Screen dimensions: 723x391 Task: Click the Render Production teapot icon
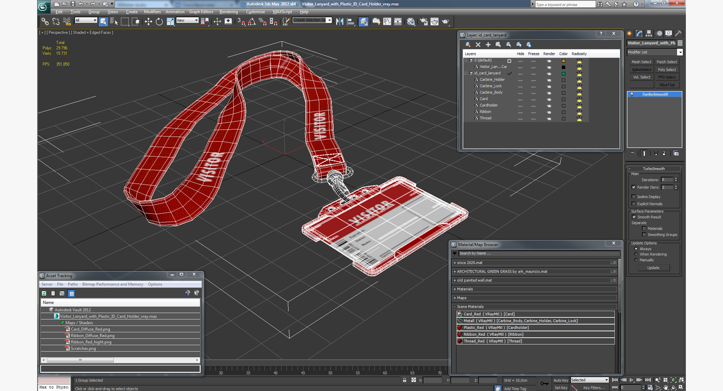446,22
